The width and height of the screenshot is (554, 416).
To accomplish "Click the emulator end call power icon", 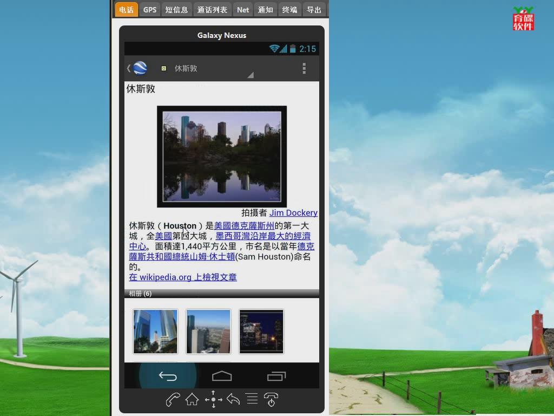I will click(271, 400).
